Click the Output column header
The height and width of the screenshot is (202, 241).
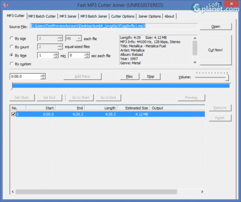(x=177, y=108)
